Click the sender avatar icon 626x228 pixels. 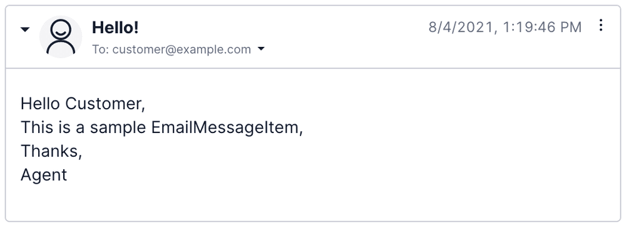click(61, 37)
